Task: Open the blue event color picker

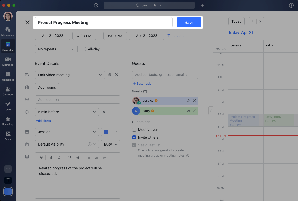Action: (x=110, y=132)
